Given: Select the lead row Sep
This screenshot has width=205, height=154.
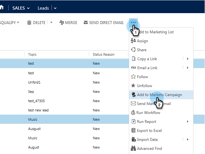Looking at the screenshot, I should (65, 92).
